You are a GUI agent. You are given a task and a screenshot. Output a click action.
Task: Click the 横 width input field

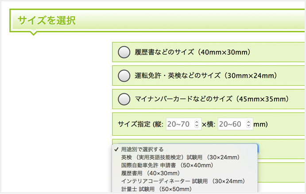pos(231,124)
